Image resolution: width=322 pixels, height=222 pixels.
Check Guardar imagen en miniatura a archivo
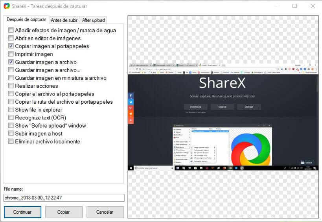(11, 78)
